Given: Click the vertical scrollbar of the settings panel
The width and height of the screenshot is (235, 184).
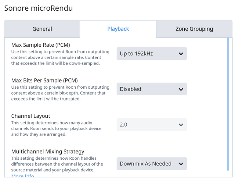Looking at the screenshot, I should coord(228,104).
